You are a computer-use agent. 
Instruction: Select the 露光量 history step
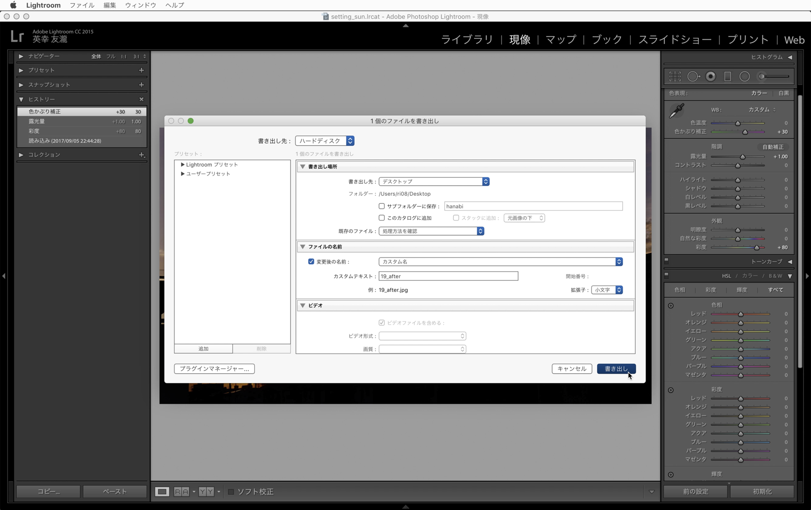82,122
